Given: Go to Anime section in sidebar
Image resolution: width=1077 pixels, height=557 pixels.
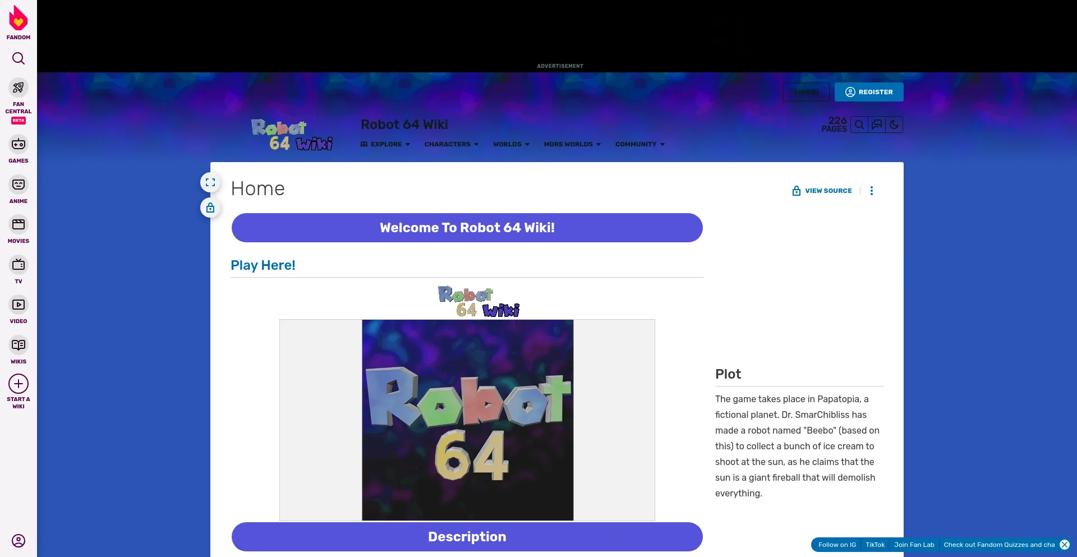Looking at the screenshot, I should [19, 190].
